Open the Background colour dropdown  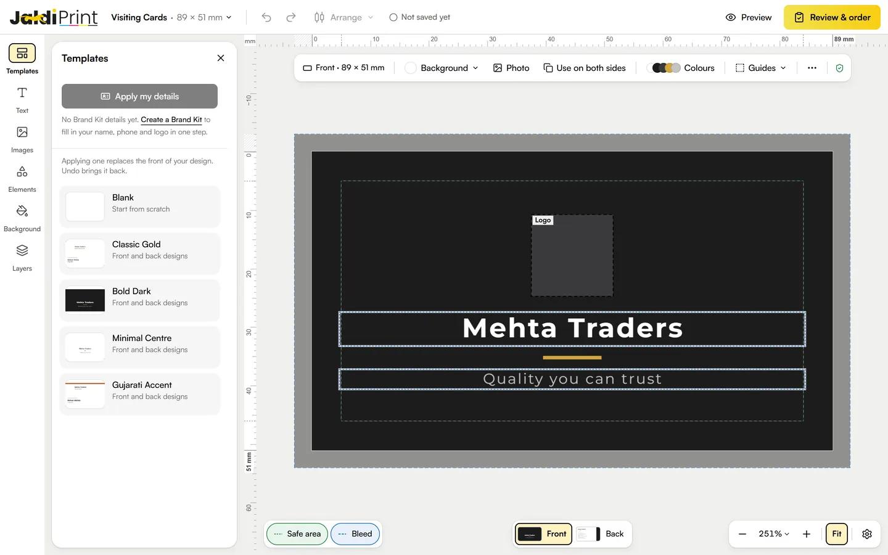(442, 68)
